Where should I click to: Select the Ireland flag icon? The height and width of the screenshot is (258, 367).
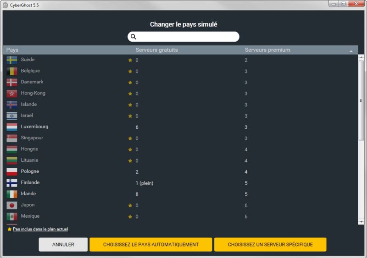[x=12, y=194]
